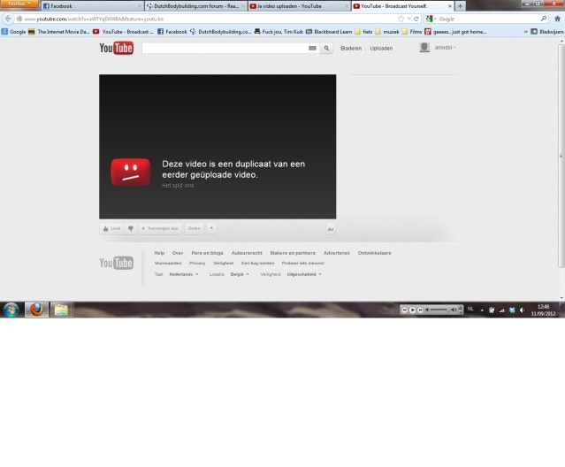
Task: Flag the video using the flag icon
Action: [x=211, y=228]
